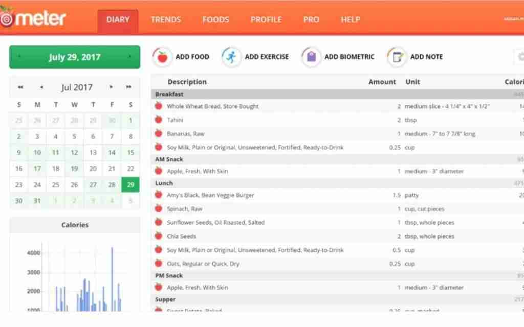Select July 17 in the calendar
This screenshot has width=524, height=327.
(x=37, y=169)
